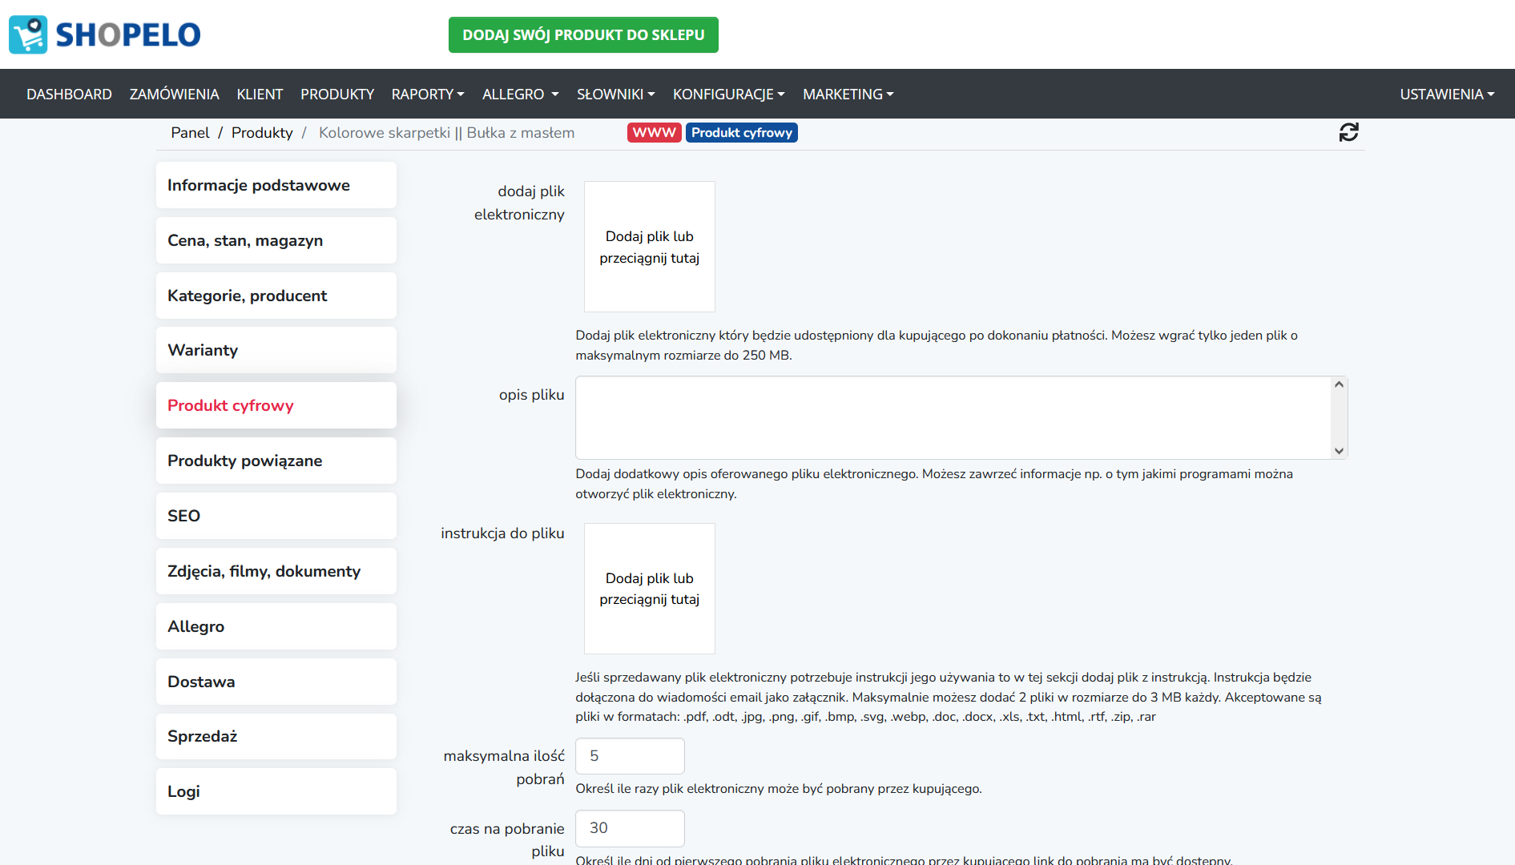
Task: Open the Konfiguracje dropdown
Action: click(729, 94)
